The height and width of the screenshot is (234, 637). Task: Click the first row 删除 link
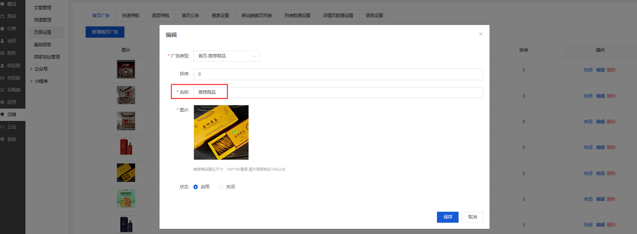click(x=611, y=70)
